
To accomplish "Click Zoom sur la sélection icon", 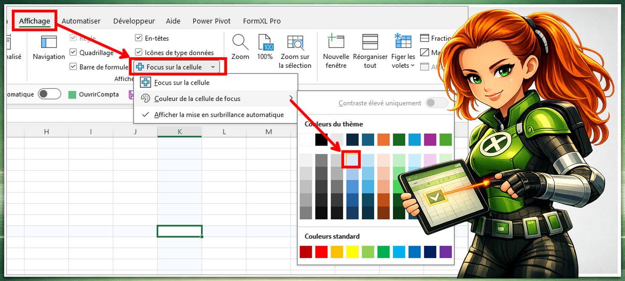I will coord(295,43).
